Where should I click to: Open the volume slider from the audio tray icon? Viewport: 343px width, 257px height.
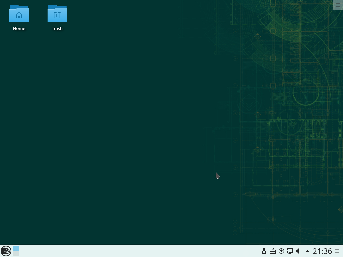pyautogui.click(x=299, y=251)
